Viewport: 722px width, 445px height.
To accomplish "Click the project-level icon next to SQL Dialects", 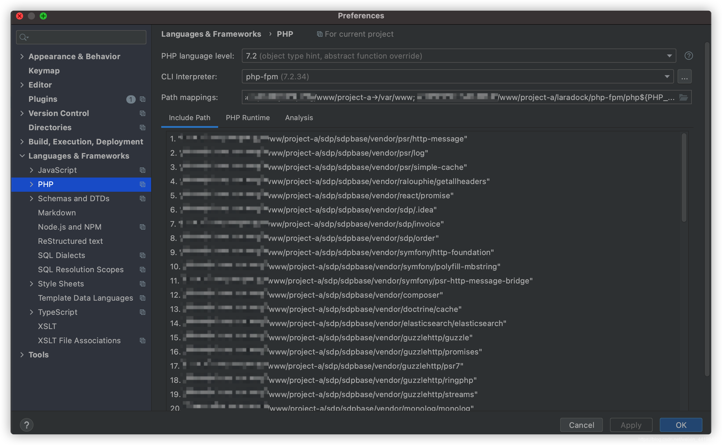I will 143,255.
